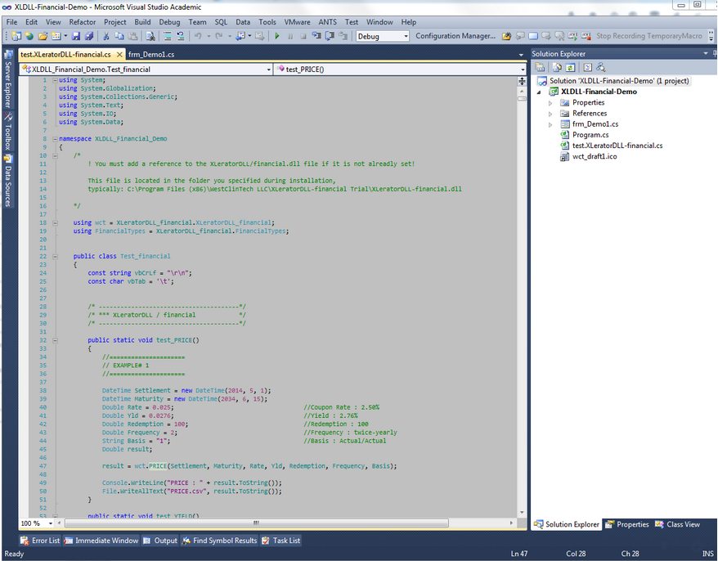Open the Task List window
Viewport: 718px width, 561px height.
280,541
